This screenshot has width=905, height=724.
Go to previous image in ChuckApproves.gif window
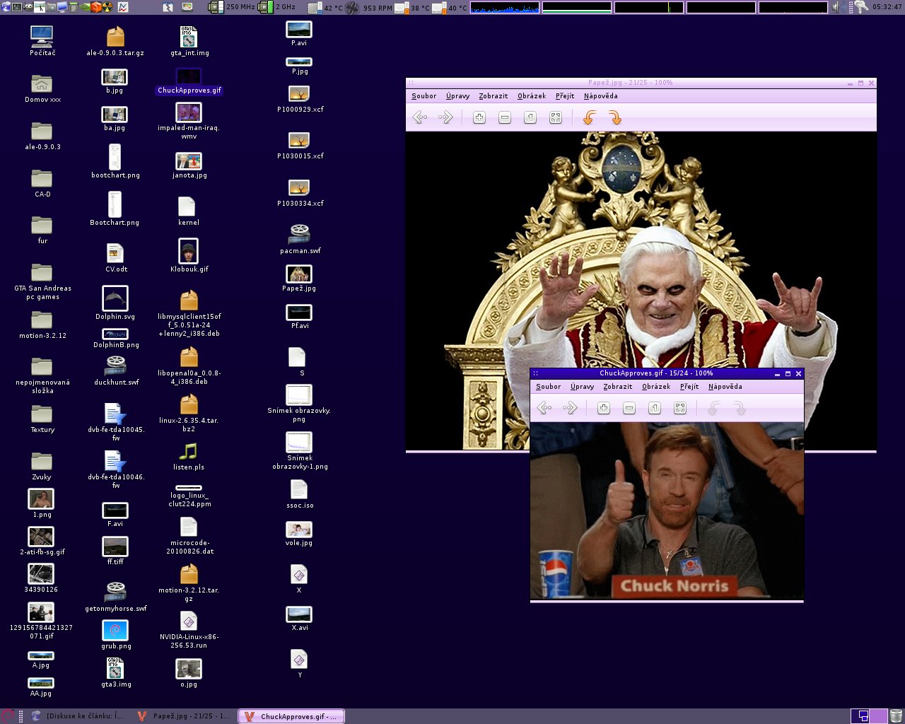544,408
